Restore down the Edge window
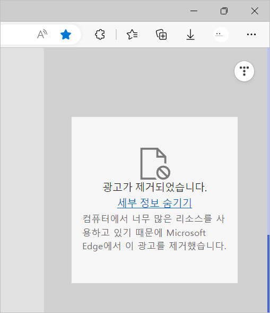 (224, 11)
